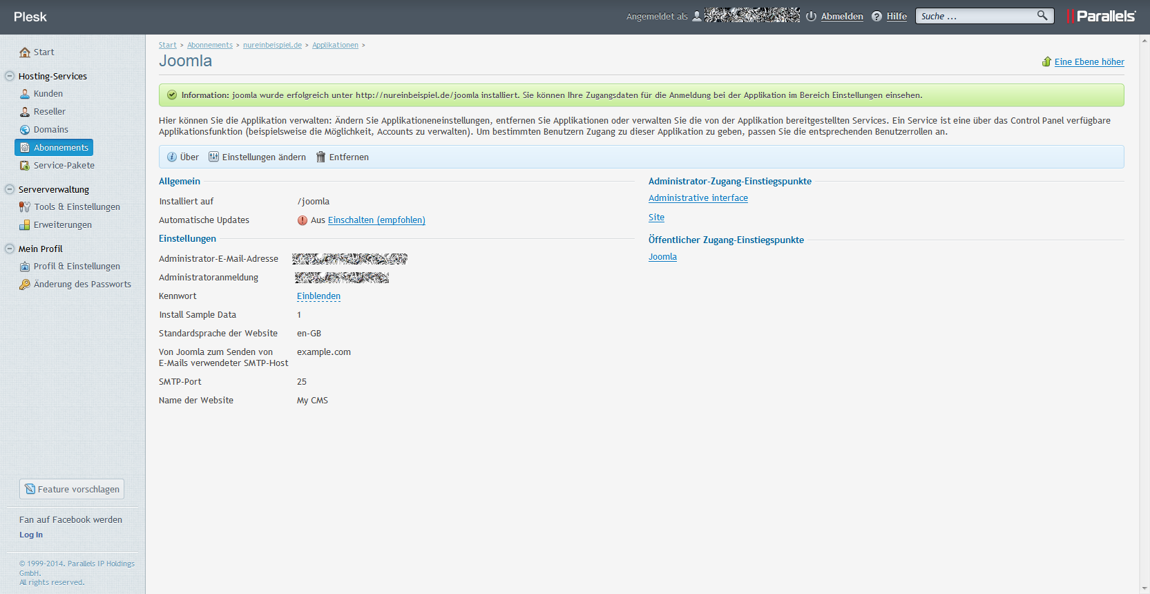Open Änderung des Passworts
This screenshot has width=1150, height=594.
pyautogui.click(x=82, y=285)
